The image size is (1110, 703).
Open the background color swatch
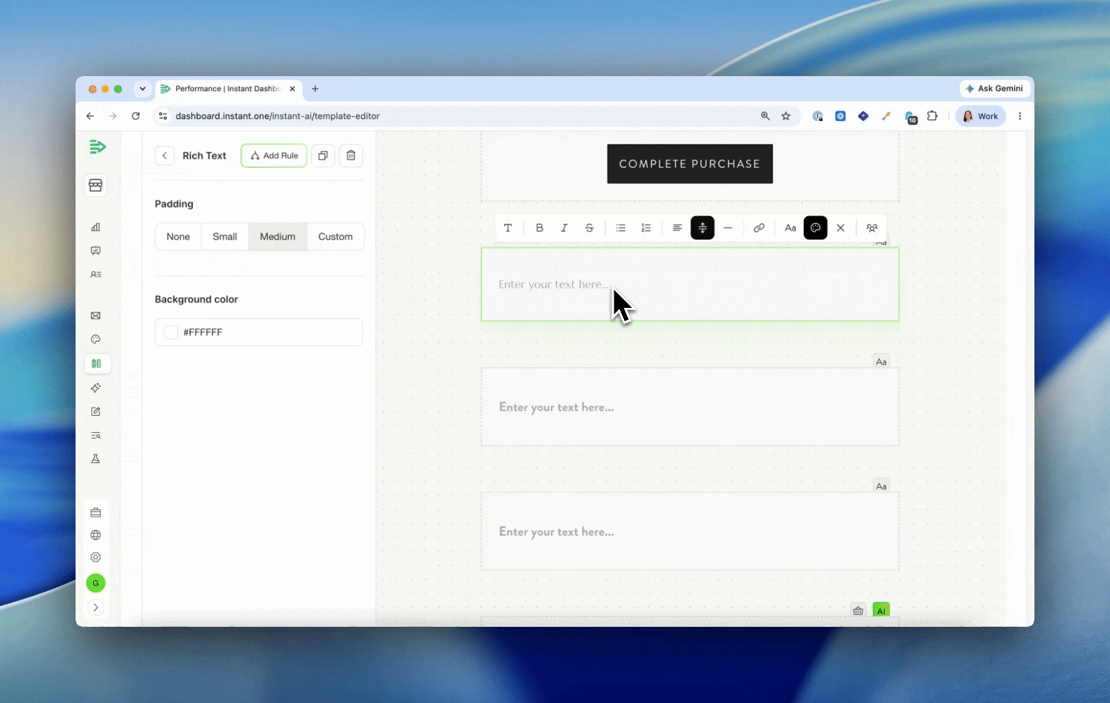click(x=171, y=332)
